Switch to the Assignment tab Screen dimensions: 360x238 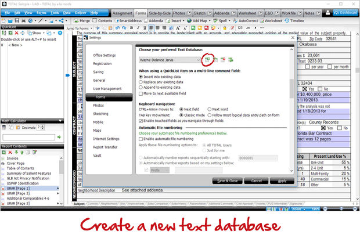(122, 13)
